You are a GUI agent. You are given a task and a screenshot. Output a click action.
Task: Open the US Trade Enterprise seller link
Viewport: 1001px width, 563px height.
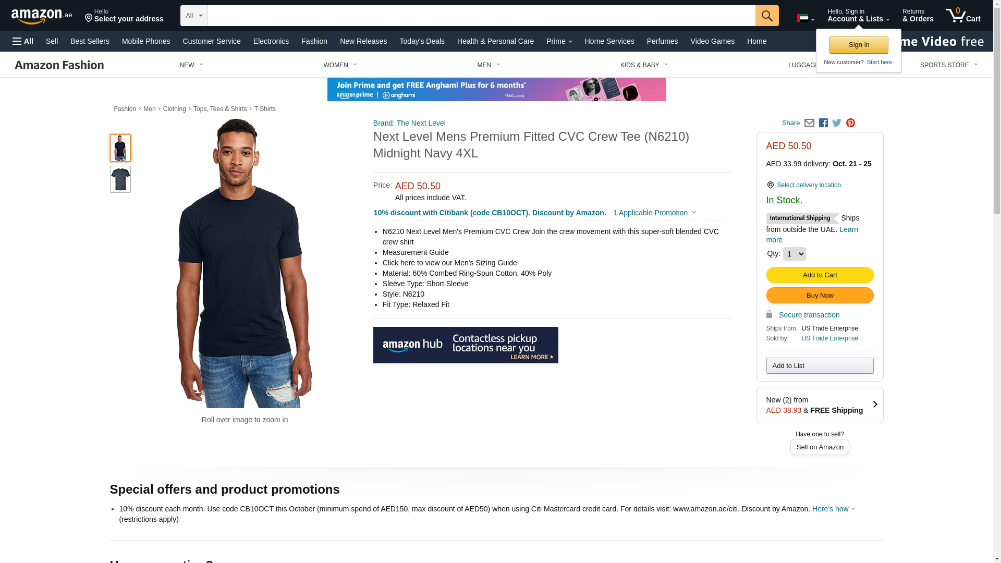829,338
